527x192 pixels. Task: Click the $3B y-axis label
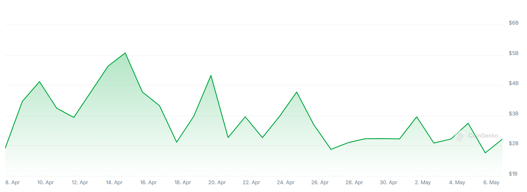coord(513,114)
